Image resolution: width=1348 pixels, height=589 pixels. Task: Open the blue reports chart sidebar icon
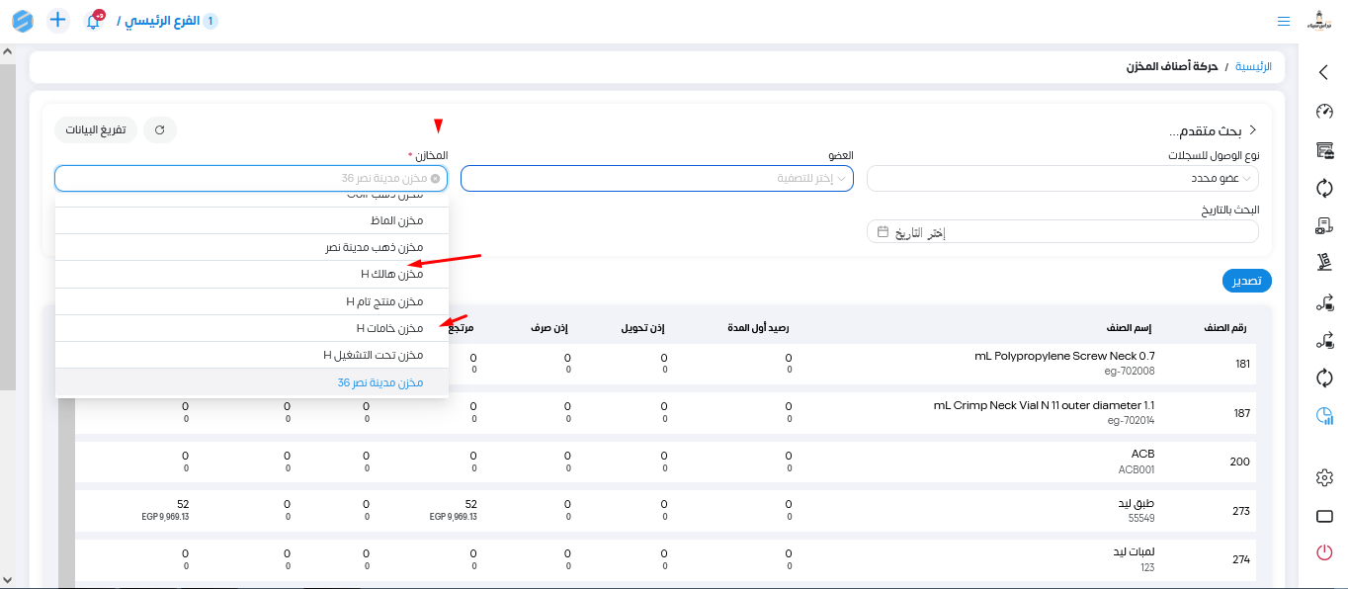[1324, 416]
